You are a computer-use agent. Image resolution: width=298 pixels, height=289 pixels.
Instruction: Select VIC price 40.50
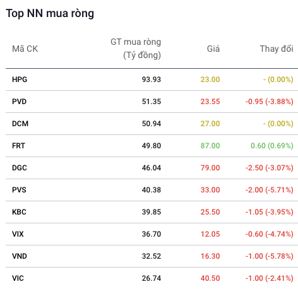pyautogui.click(x=210, y=278)
